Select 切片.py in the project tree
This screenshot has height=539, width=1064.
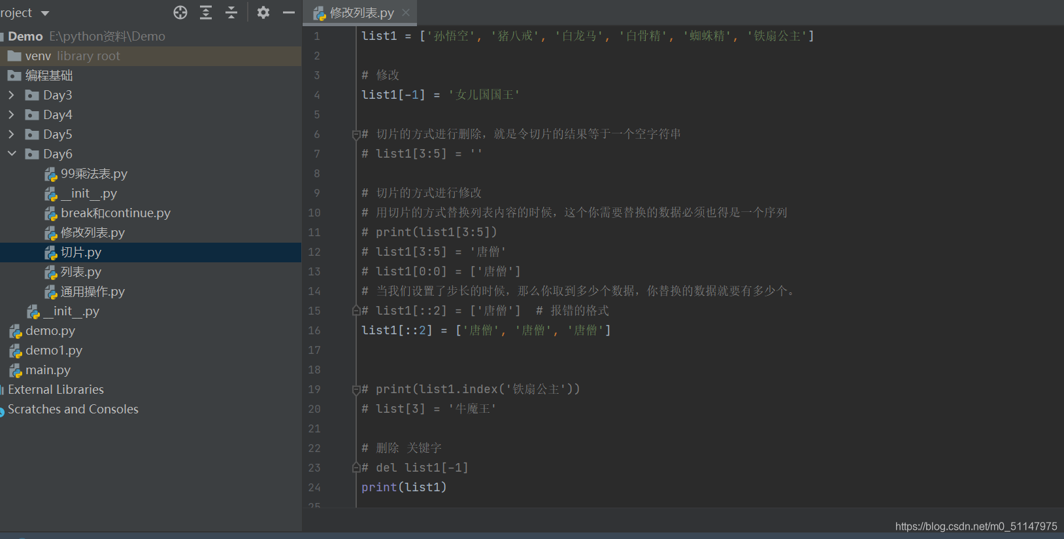click(x=150, y=252)
